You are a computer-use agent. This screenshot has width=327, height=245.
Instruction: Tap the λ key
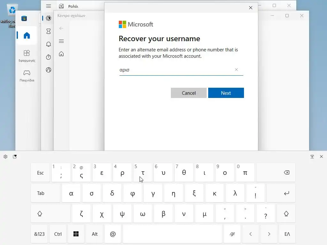[235, 193]
